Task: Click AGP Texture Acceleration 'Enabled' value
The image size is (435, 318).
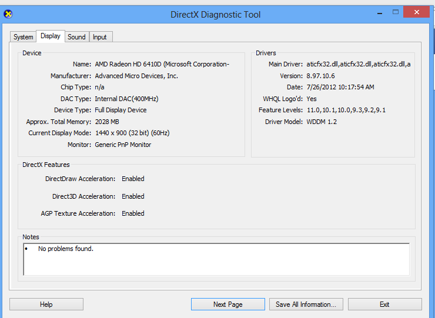Action: click(133, 213)
